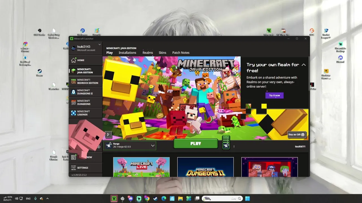Open the Home section in launcher sidebar
Screen dimensions: 362x203
click(x=85, y=60)
